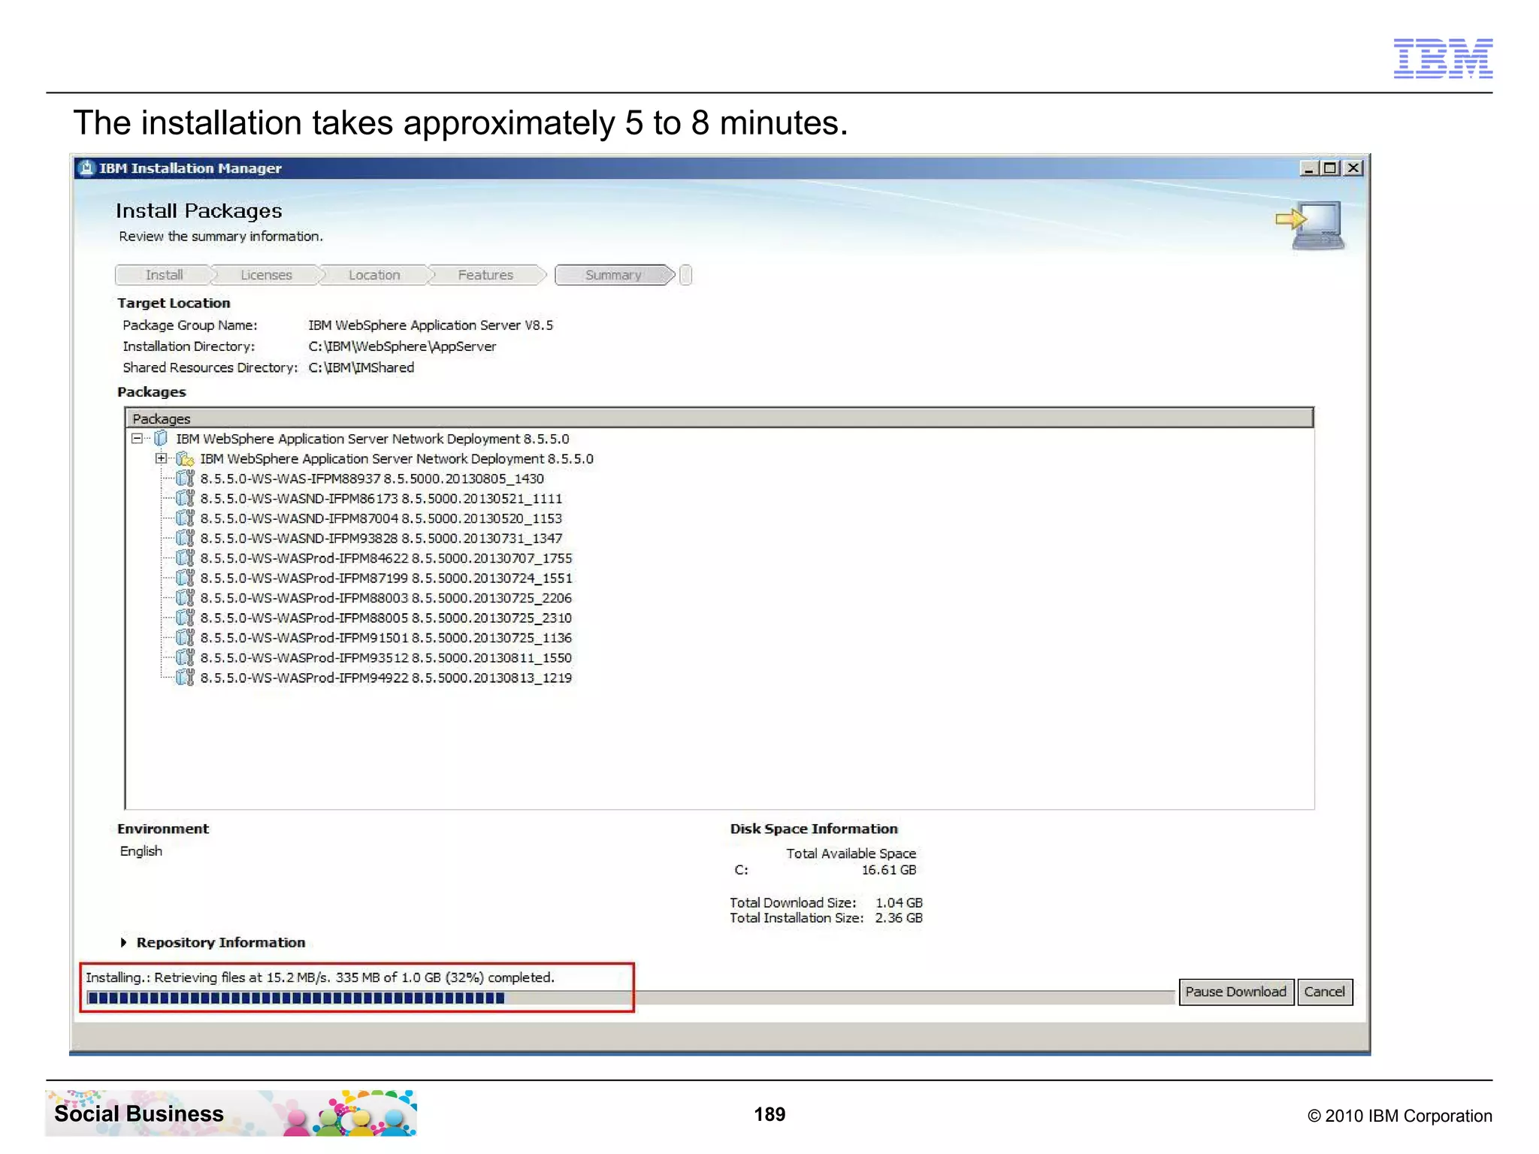Click the fix icon for IFPM91501
Viewport: 1539px width, 1154px height.
point(185,638)
